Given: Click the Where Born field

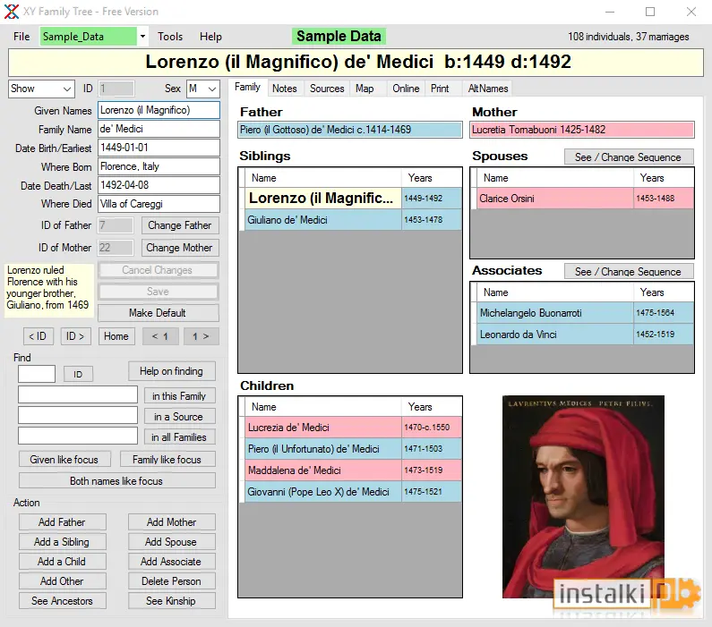Looking at the screenshot, I should [159, 166].
